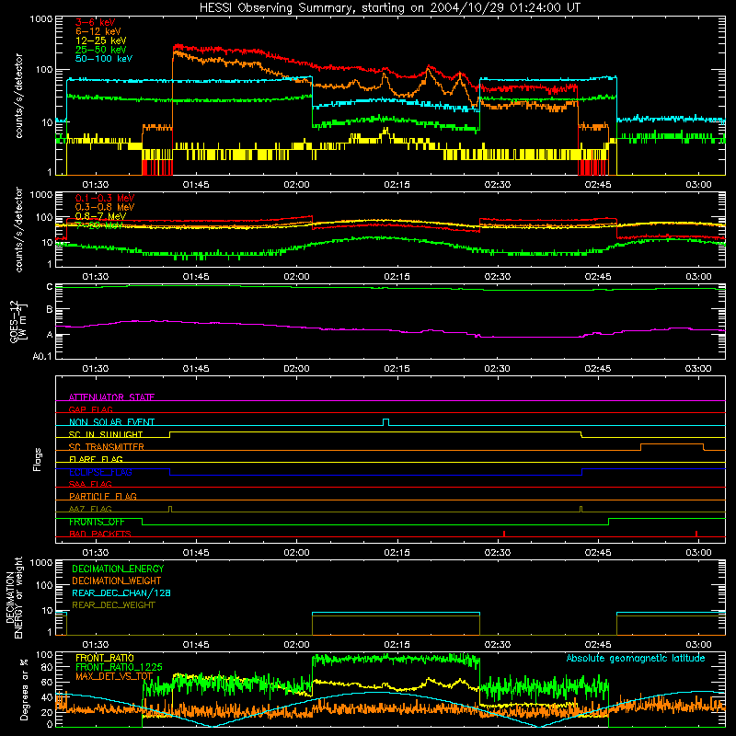Viewport: 736px width, 736px height.
Task: Click the raised SC_TRANSMITTER segment
Action: tap(673, 444)
